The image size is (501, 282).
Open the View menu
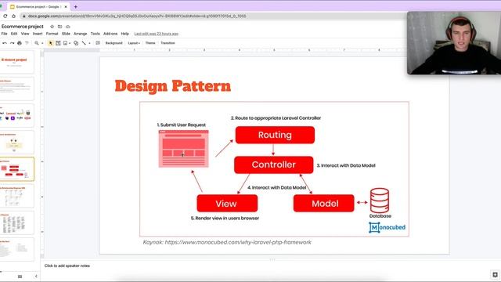click(x=25, y=34)
